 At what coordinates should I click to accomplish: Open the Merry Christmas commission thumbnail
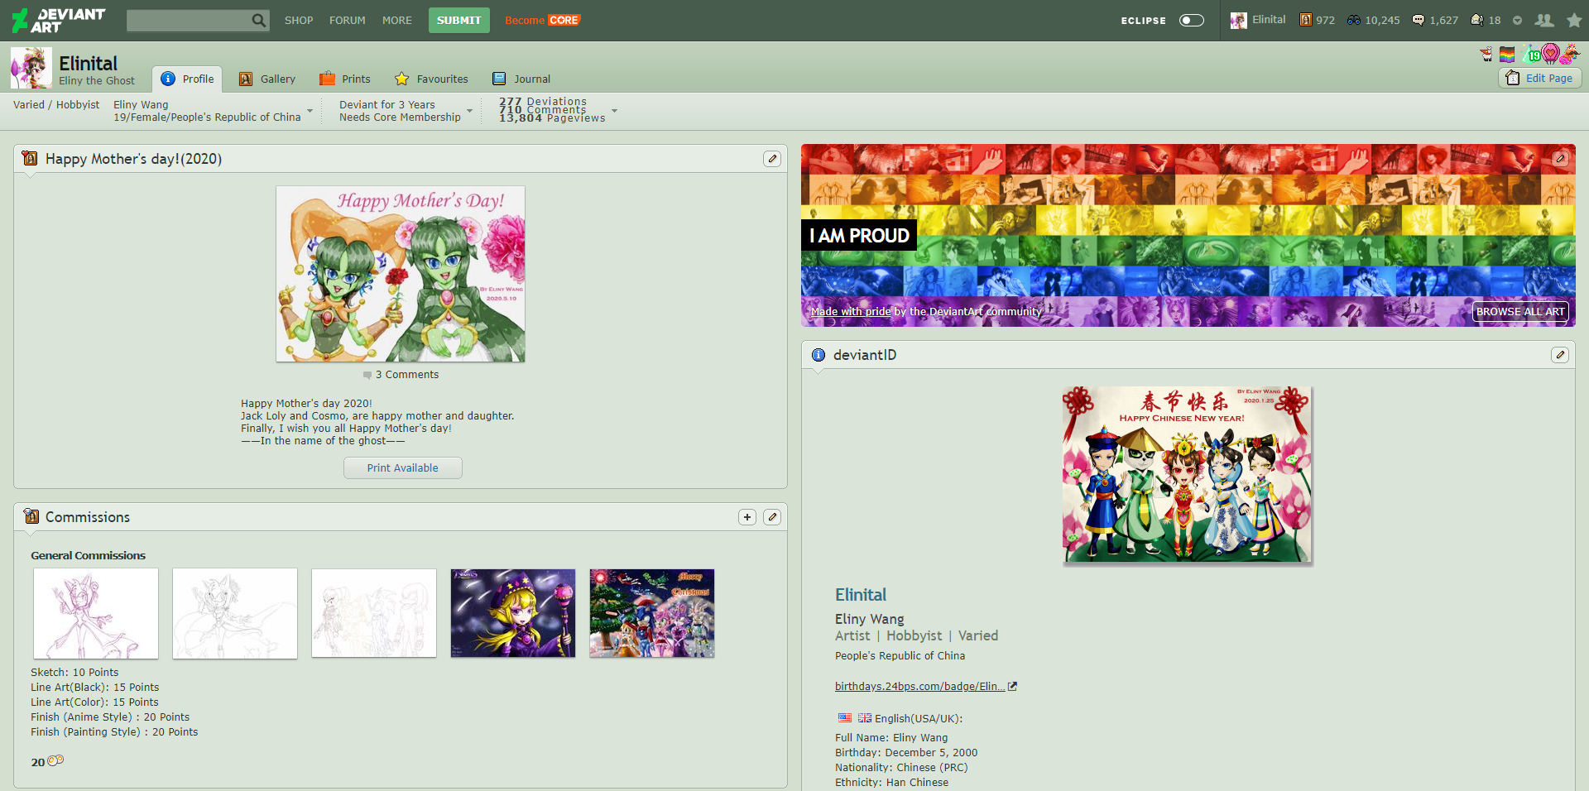(x=652, y=613)
